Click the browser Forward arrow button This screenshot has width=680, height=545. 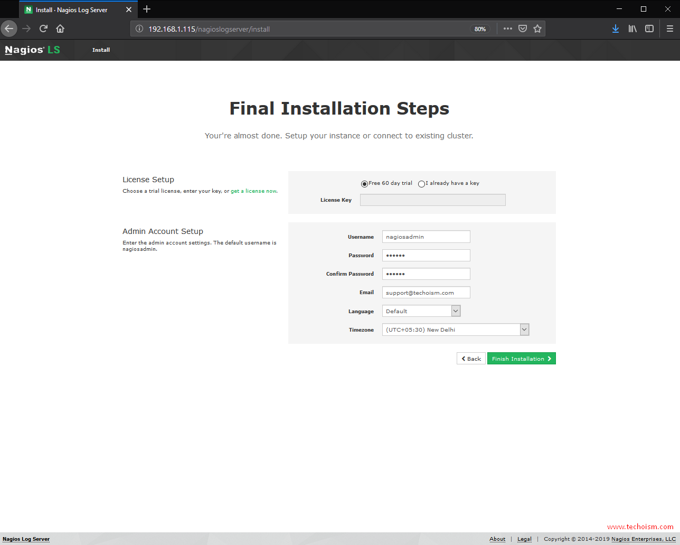[x=26, y=29]
